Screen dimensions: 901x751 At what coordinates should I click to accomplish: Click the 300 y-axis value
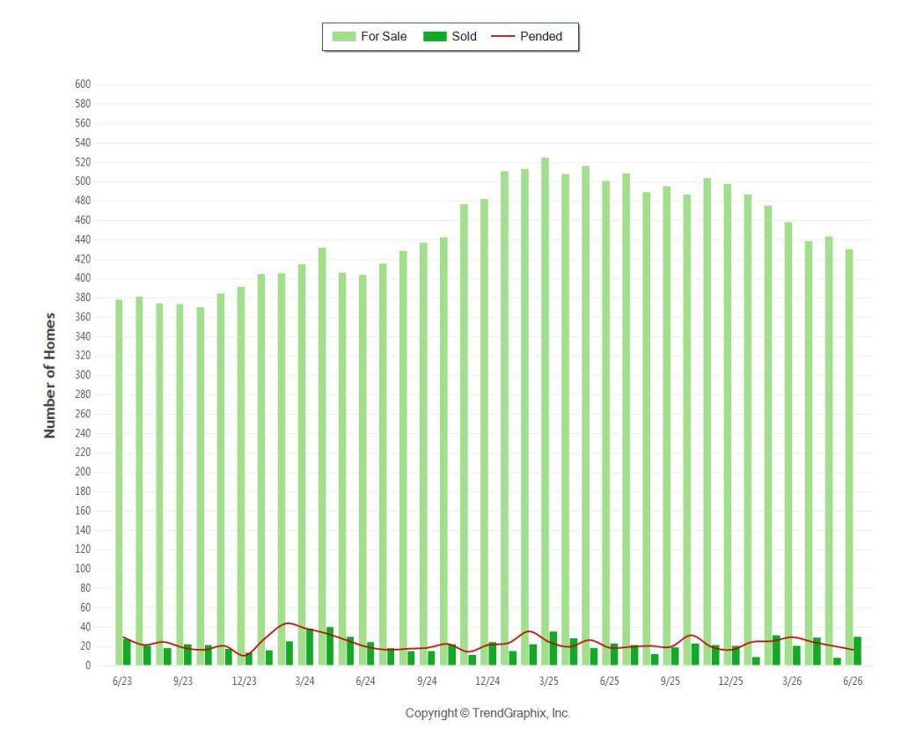pos(83,375)
